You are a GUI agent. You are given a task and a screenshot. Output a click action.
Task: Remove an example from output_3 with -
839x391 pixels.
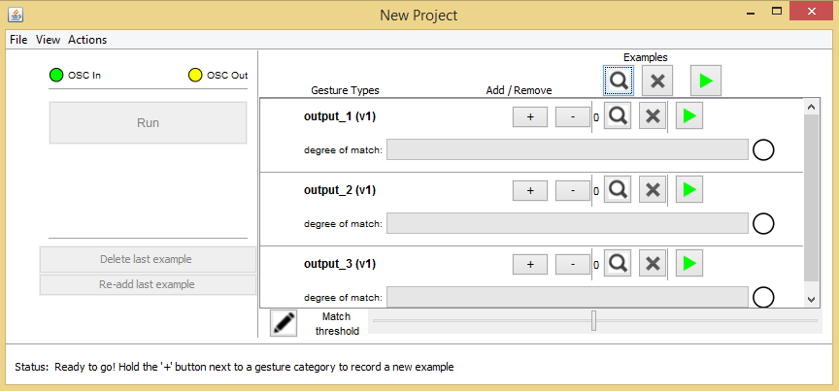(573, 264)
